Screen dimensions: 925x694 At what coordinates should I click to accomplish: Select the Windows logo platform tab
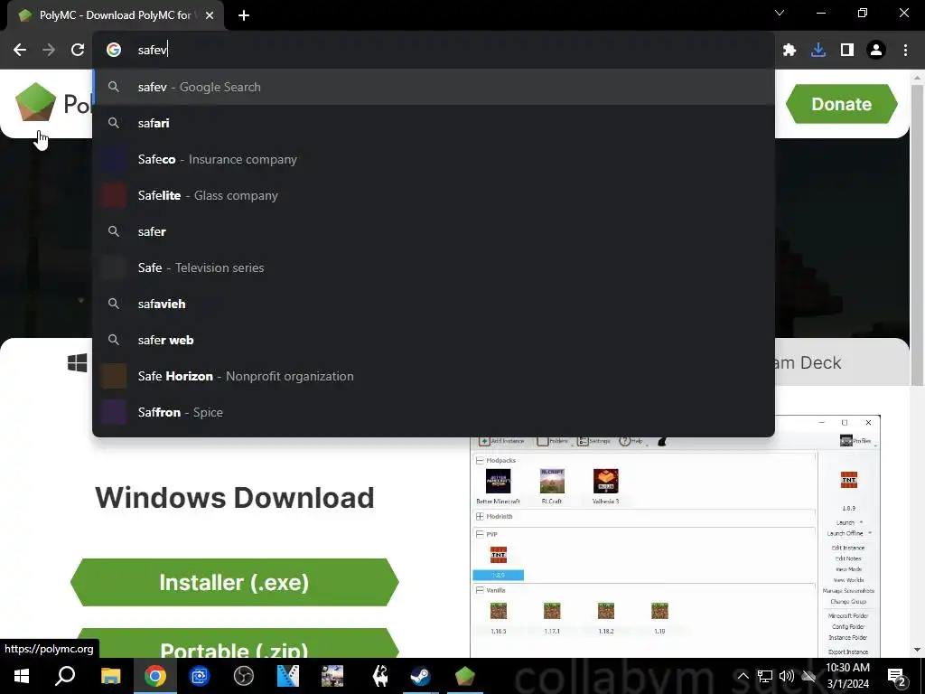(x=78, y=362)
